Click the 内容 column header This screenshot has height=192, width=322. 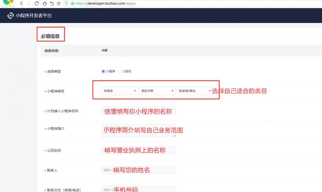point(104,50)
